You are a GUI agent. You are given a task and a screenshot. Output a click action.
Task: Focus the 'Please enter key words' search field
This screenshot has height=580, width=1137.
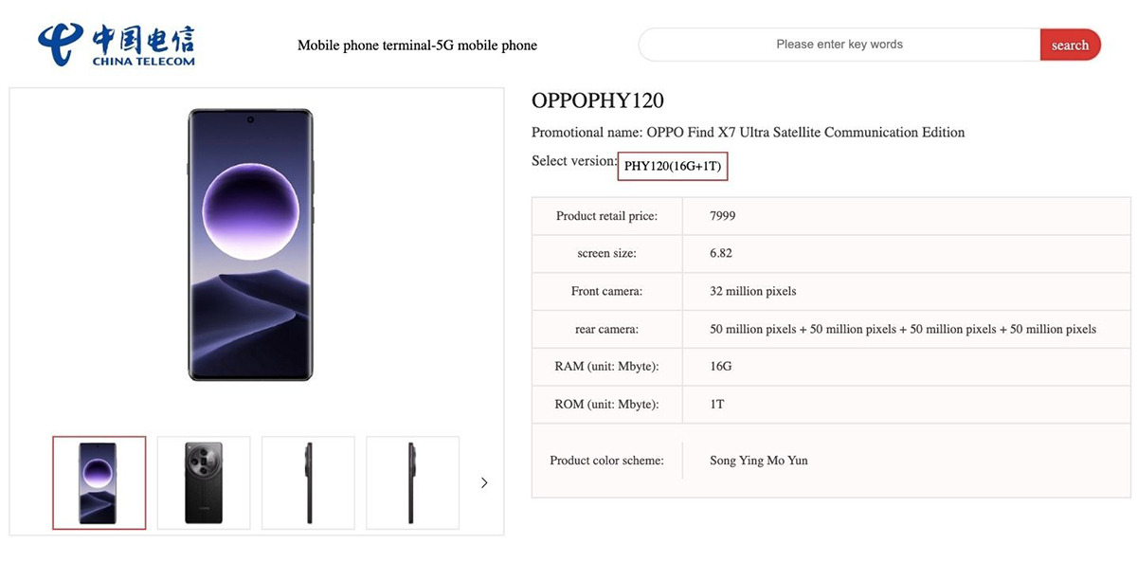click(839, 45)
